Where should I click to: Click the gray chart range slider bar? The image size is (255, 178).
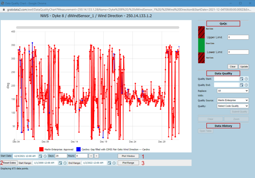click(98, 27)
